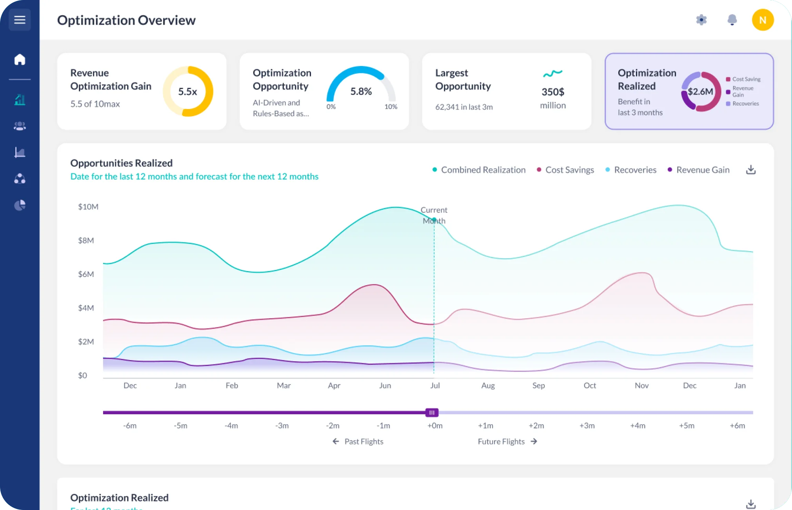Click the $2.6M donut chart

(701, 91)
